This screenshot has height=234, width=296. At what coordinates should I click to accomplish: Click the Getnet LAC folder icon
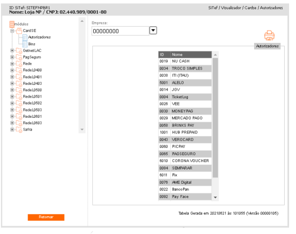18,51
